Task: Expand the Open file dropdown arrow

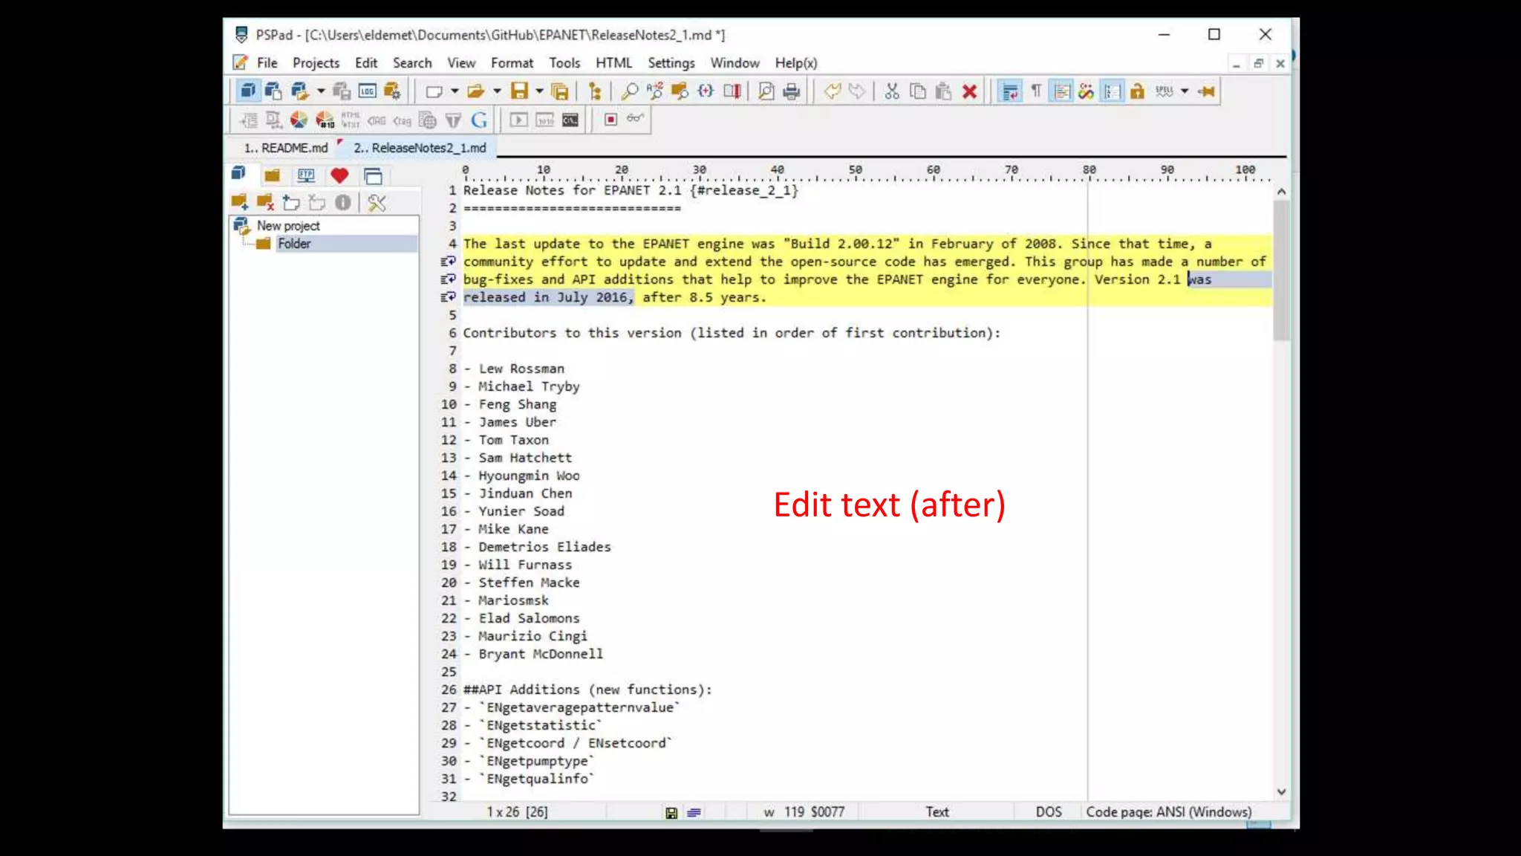Action: 497,91
